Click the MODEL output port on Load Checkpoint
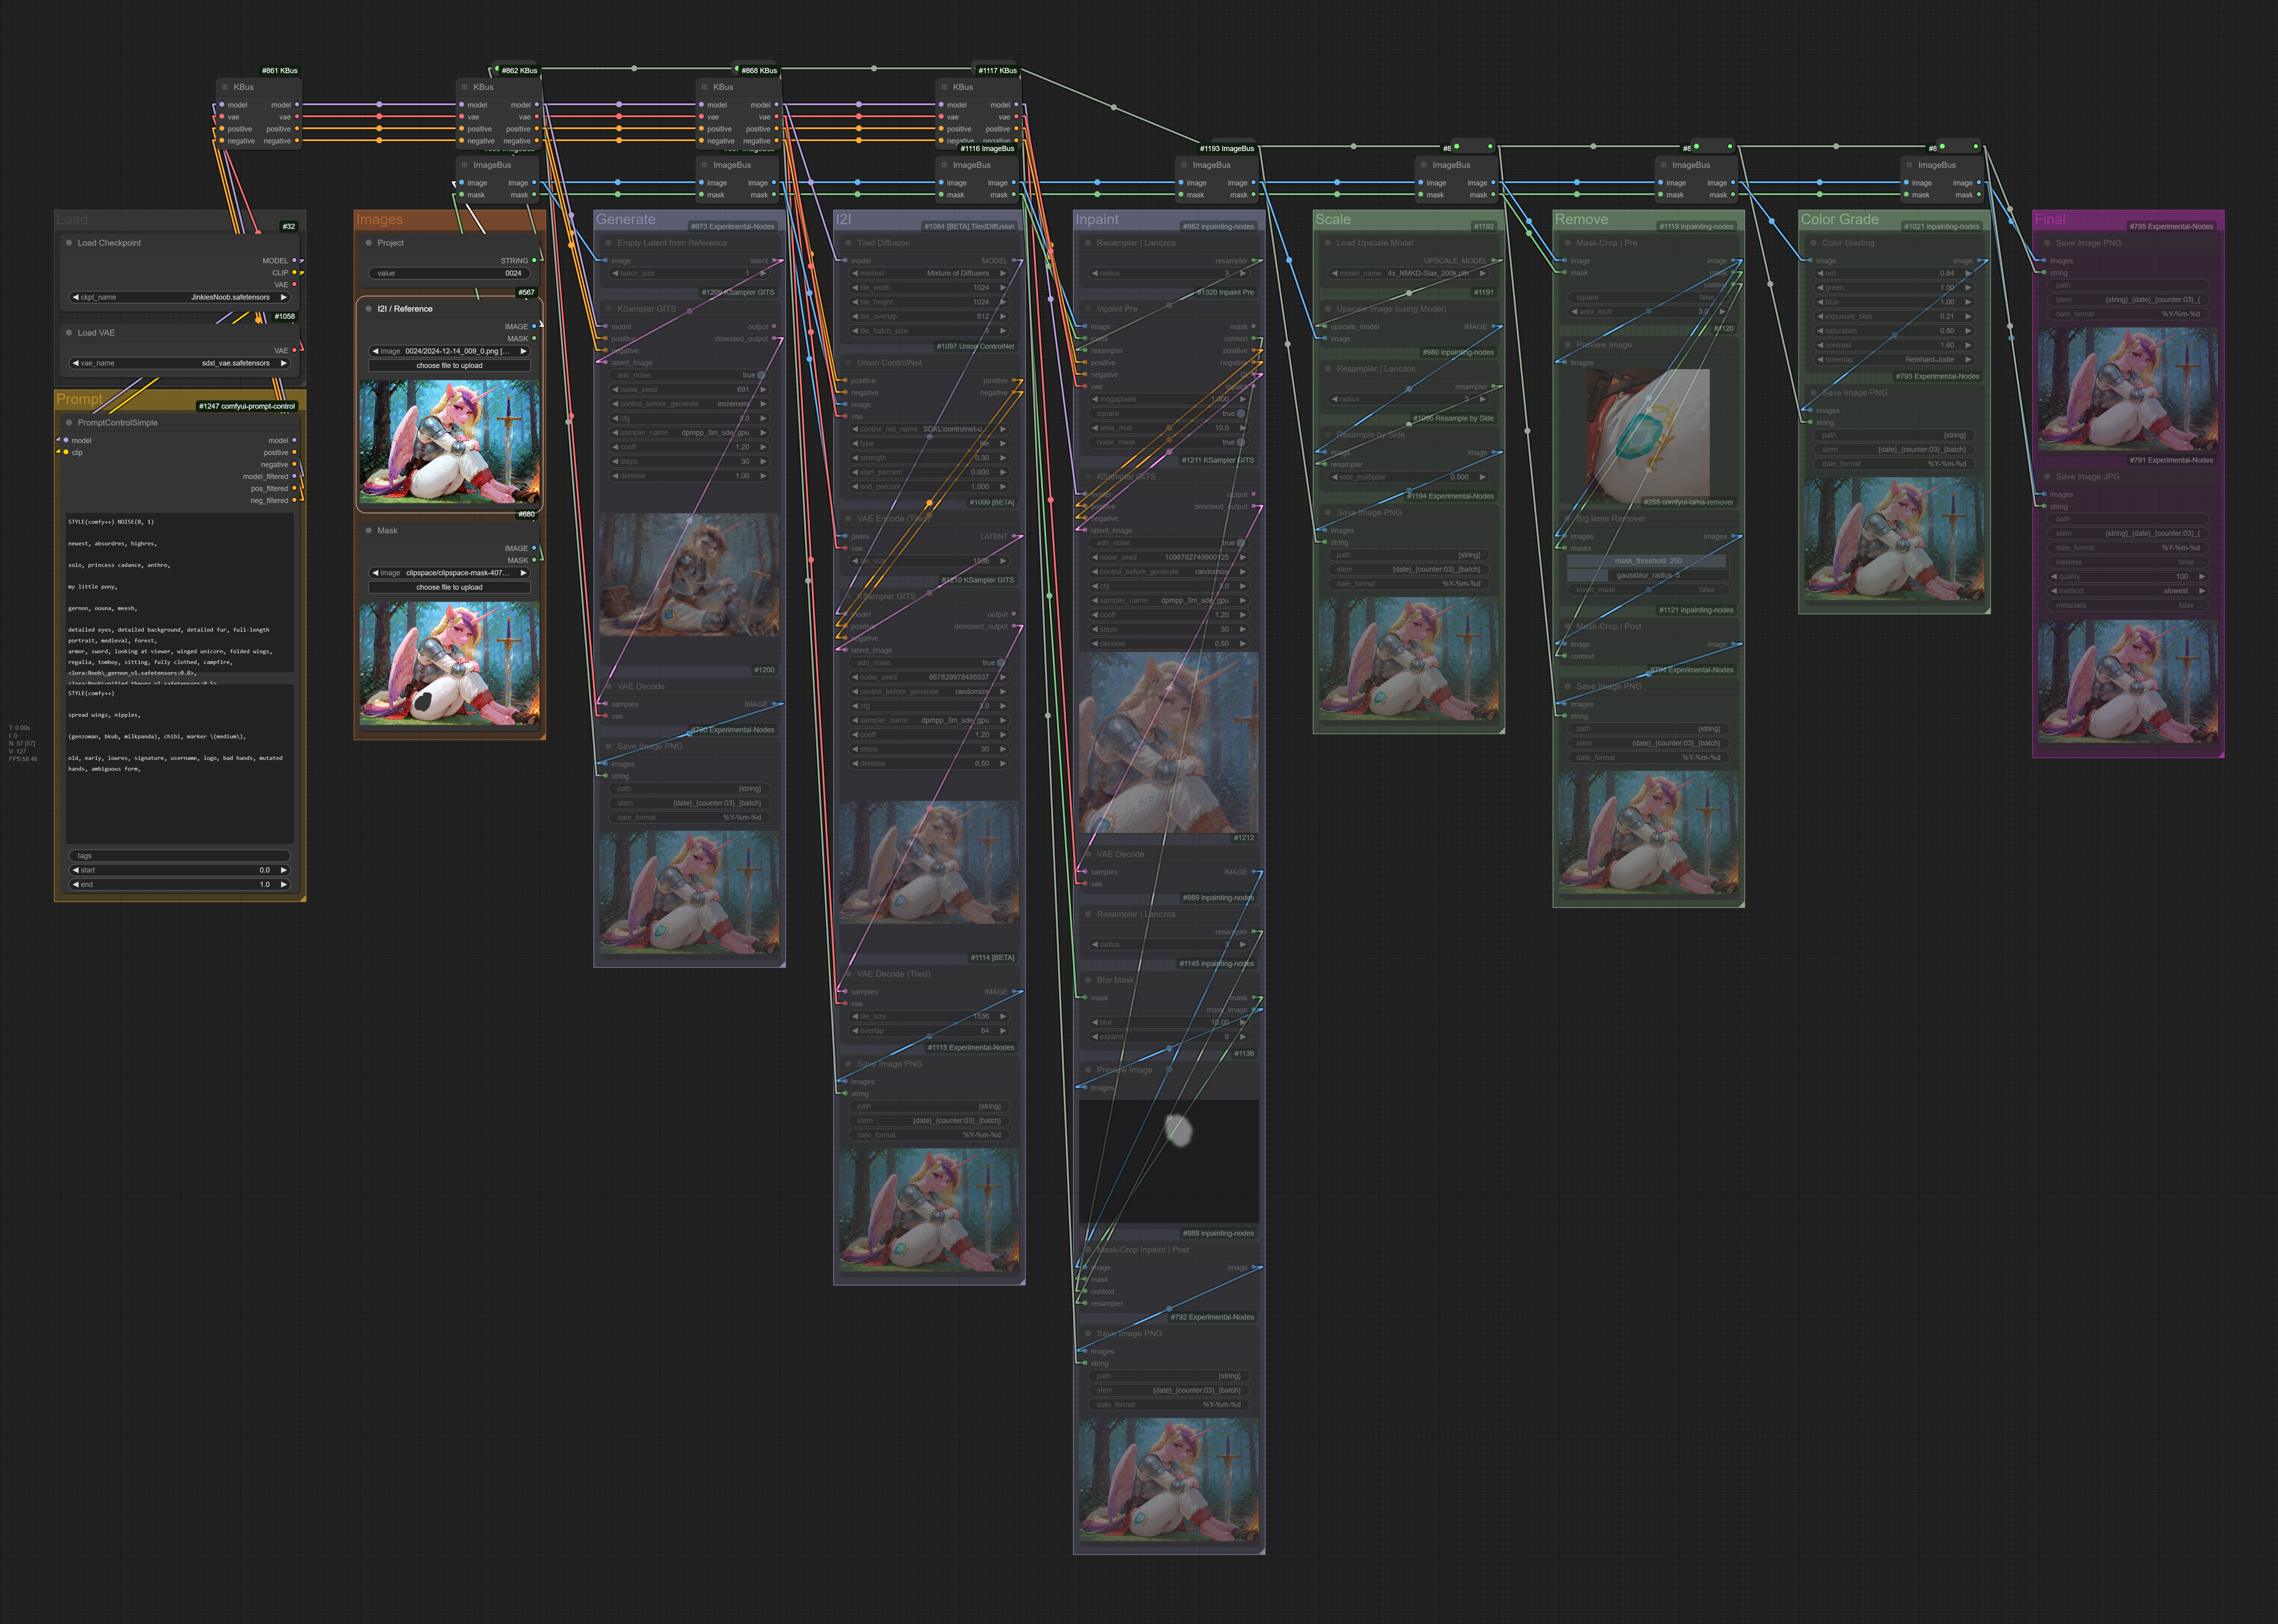Viewport: 2278px width, 1624px height. click(x=294, y=261)
